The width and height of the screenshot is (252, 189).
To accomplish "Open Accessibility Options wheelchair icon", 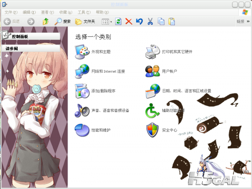I will click(x=152, y=111).
